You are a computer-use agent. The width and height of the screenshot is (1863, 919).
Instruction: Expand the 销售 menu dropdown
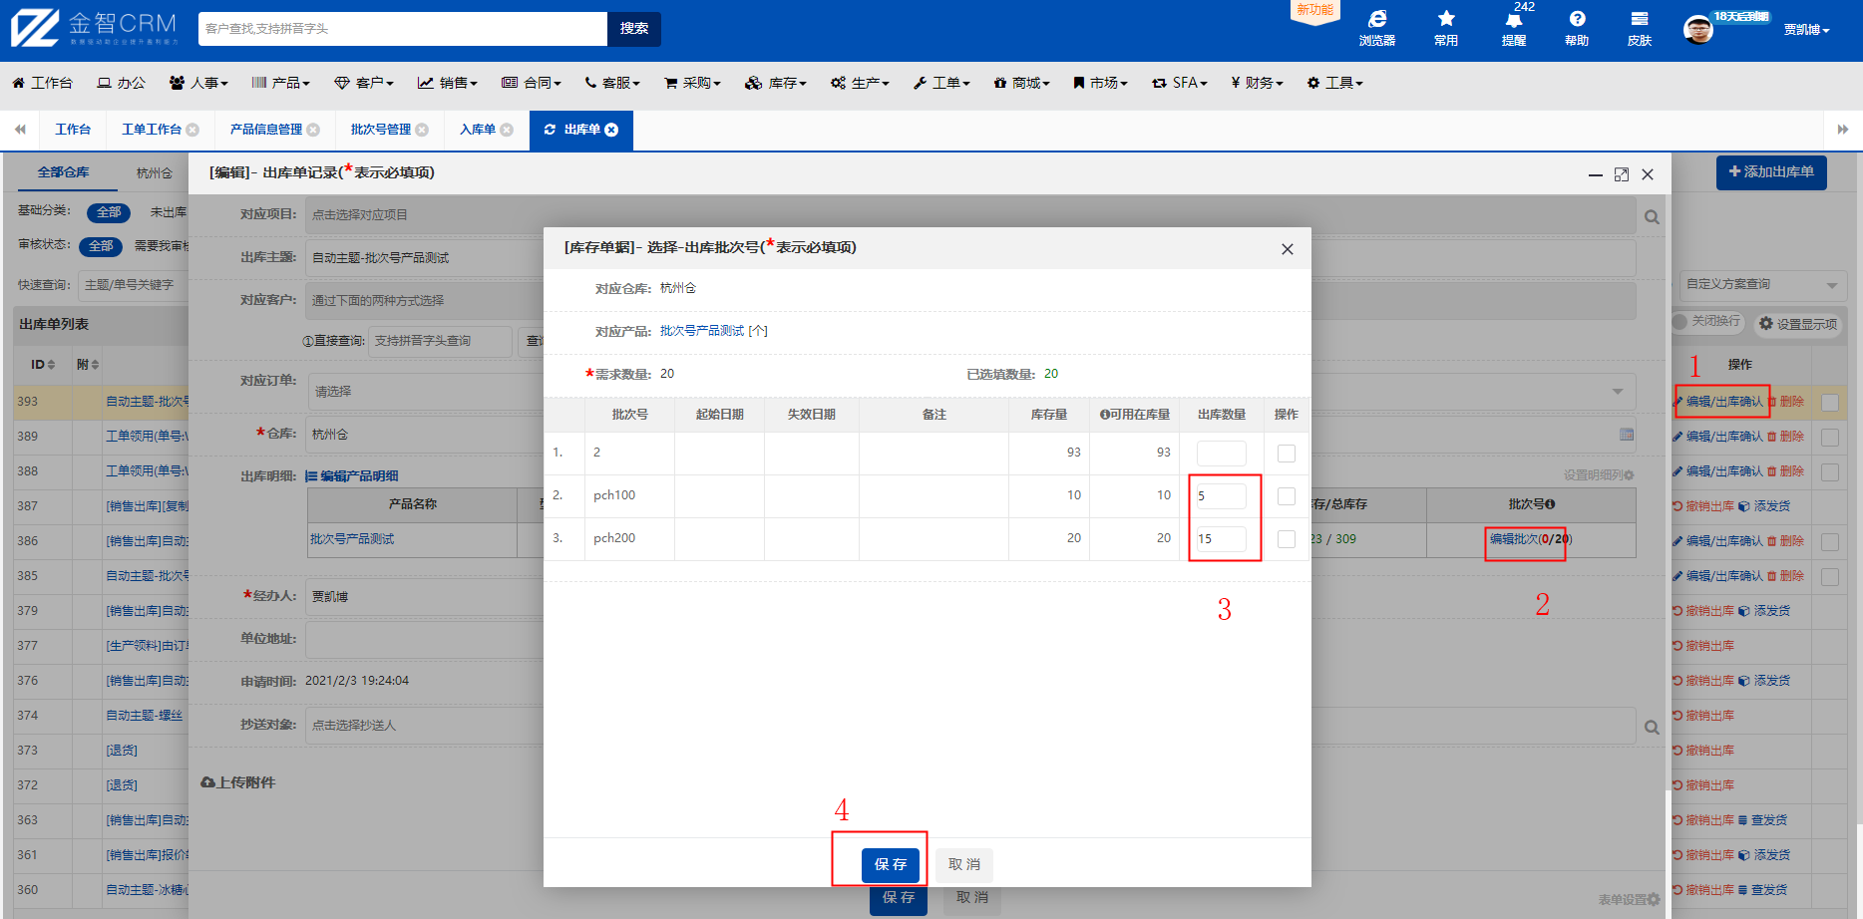click(448, 83)
